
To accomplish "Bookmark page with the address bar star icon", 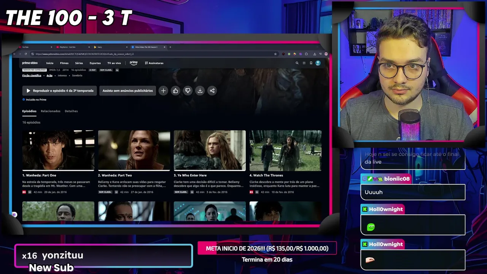I will click(x=275, y=54).
